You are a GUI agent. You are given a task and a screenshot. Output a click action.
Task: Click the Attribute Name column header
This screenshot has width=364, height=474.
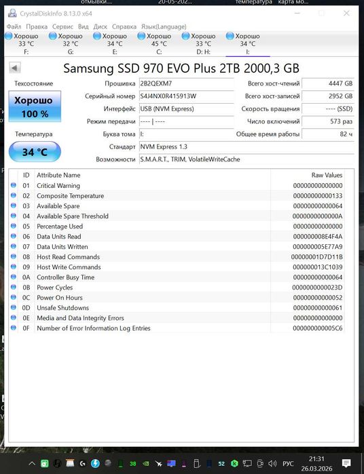(58, 175)
